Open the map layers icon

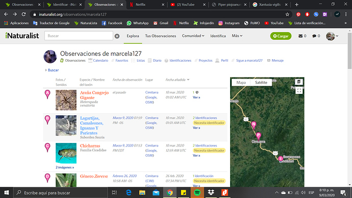(x=299, y=82)
